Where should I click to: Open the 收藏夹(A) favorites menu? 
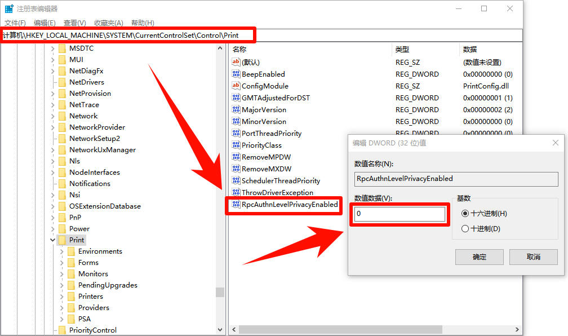[108, 23]
